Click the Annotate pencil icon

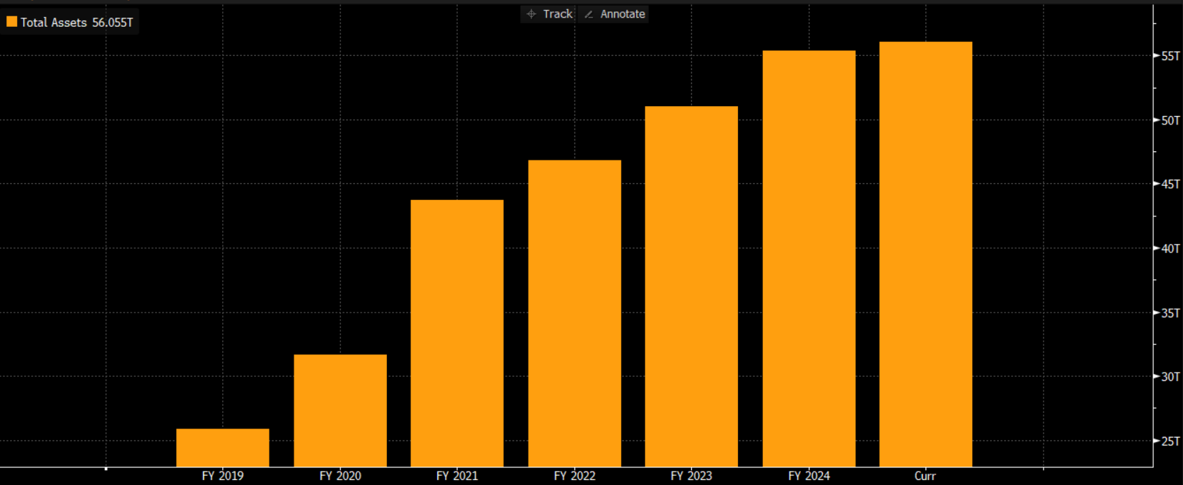(589, 14)
